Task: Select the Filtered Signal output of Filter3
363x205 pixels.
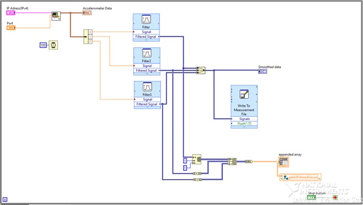Action: coord(147,104)
